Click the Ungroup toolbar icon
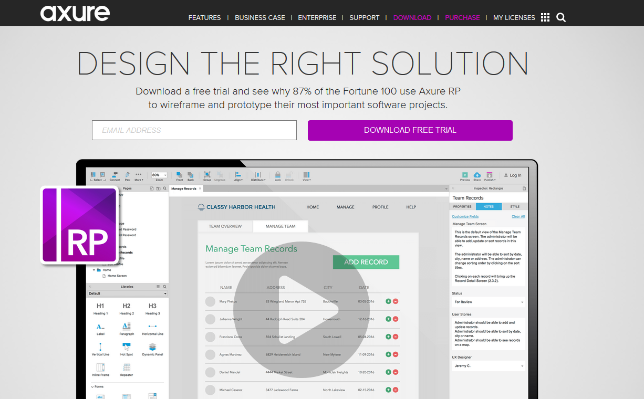 (220, 176)
